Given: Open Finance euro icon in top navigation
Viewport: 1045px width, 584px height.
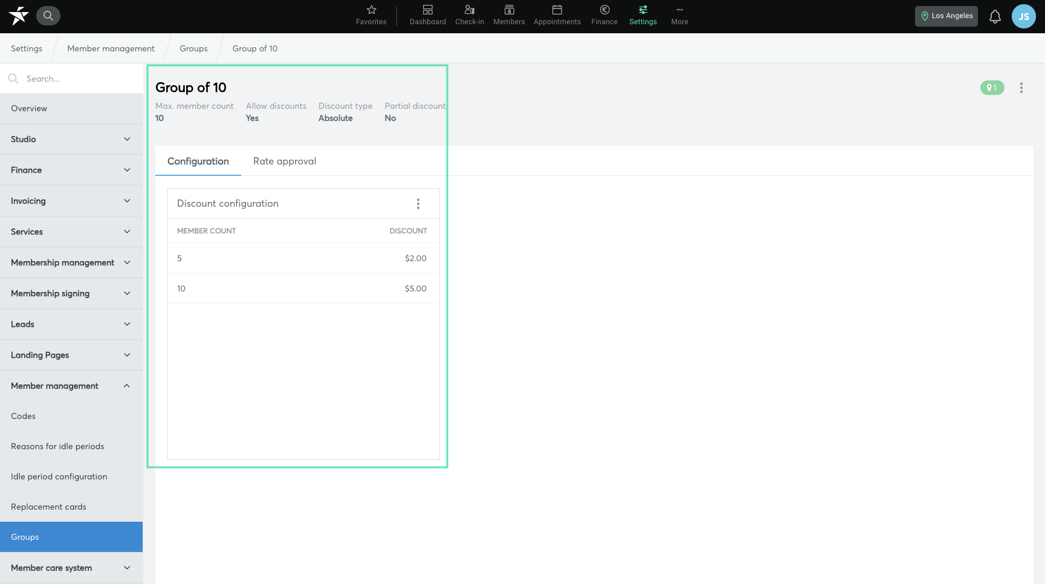Looking at the screenshot, I should [604, 16].
